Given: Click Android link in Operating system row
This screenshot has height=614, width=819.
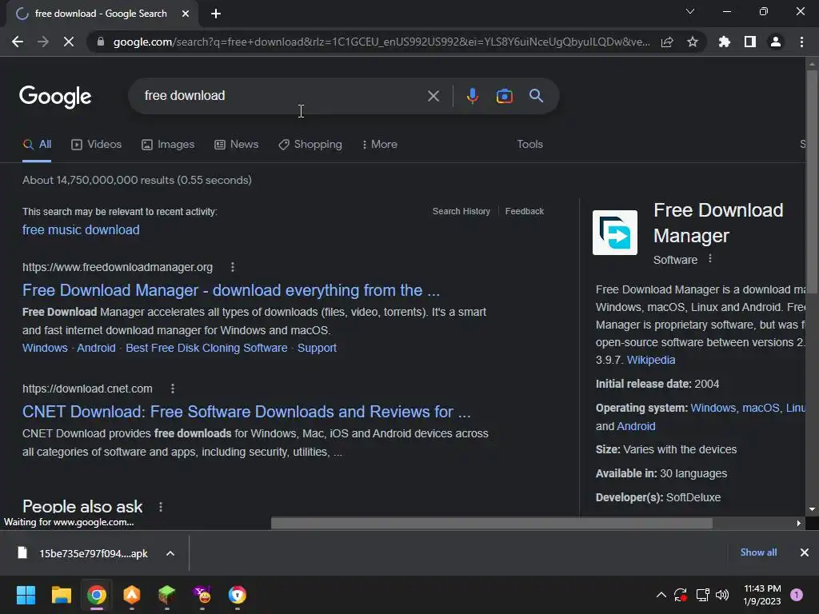Looking at the screenshot, I should point(636,427).
